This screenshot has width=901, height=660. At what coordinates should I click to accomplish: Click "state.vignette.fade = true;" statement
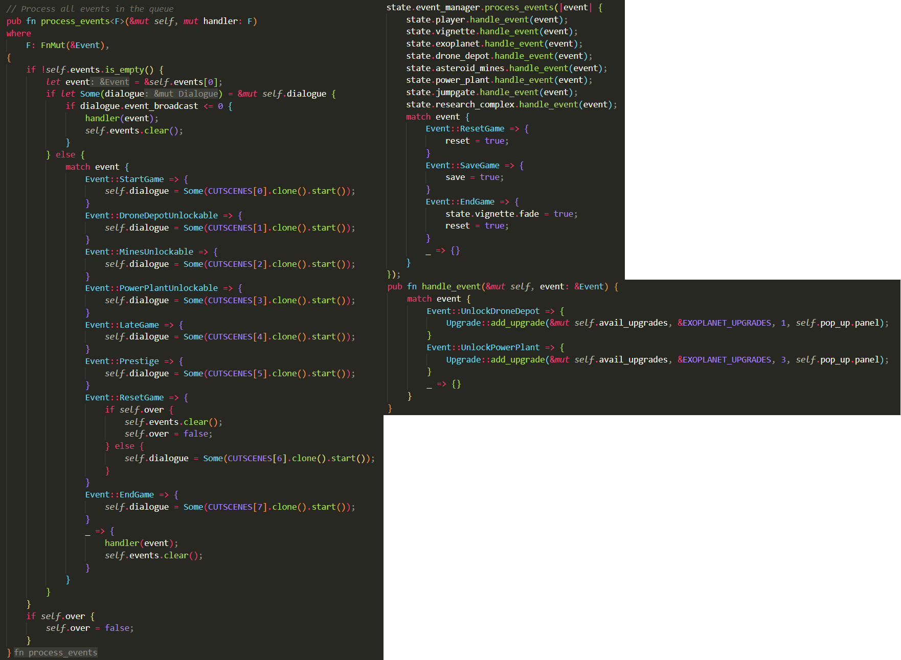point(511,214)
